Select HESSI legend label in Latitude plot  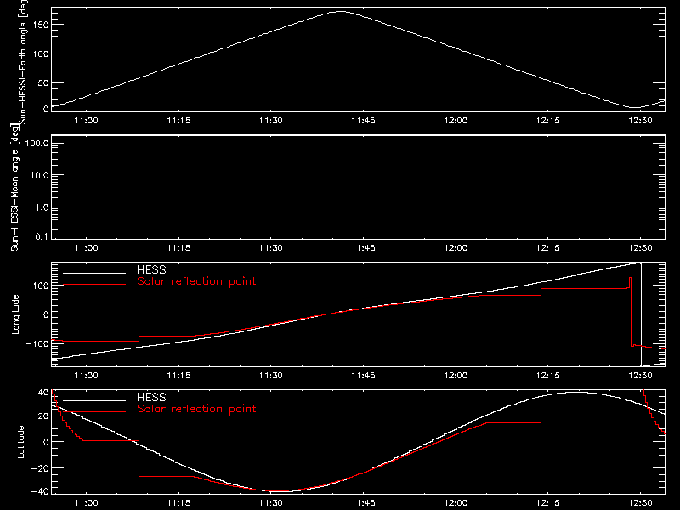[152, 397]
